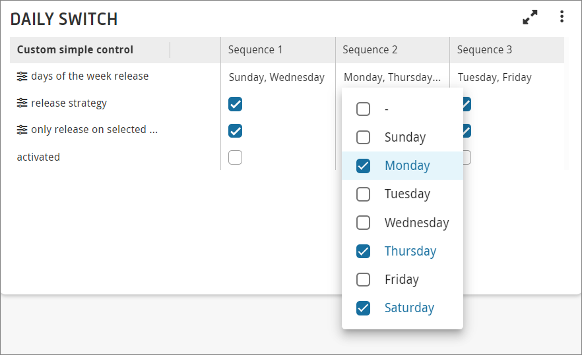
Task: Click the Custom simple control column header
Action: coord(75,49)
